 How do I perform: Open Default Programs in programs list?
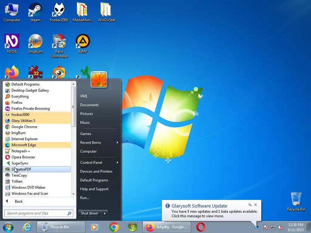[37, 84]
